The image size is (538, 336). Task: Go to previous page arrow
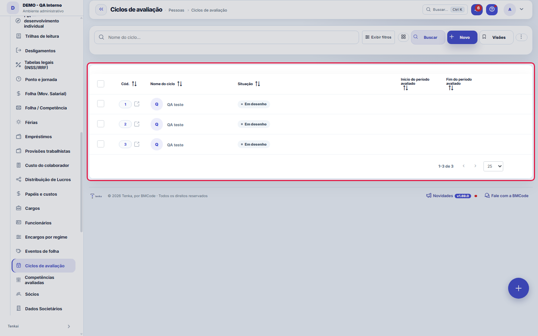tap(464, 166)
